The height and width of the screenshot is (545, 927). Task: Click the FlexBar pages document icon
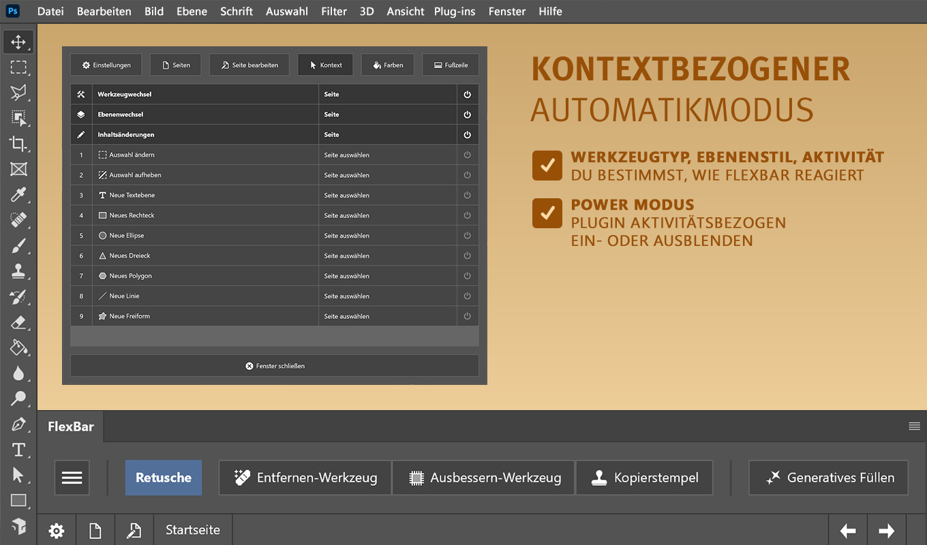click(95, 531)
